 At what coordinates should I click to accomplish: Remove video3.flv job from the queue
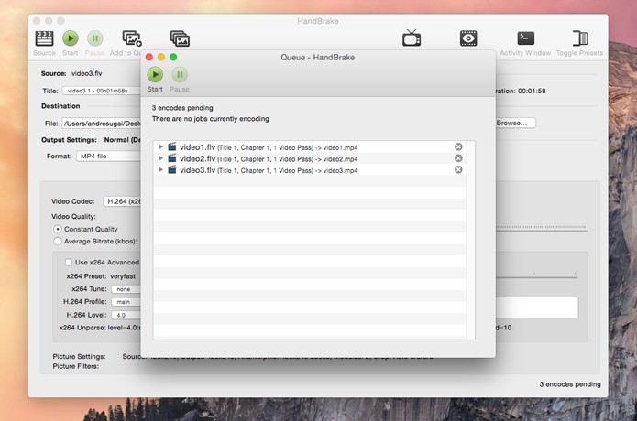click(458, 169)
